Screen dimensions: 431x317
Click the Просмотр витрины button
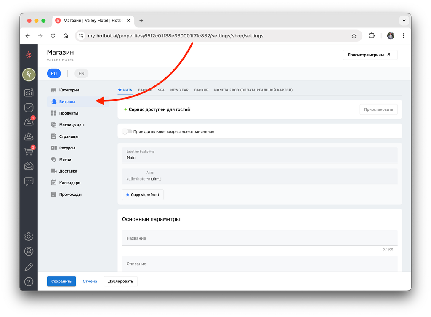click(370, 55)
